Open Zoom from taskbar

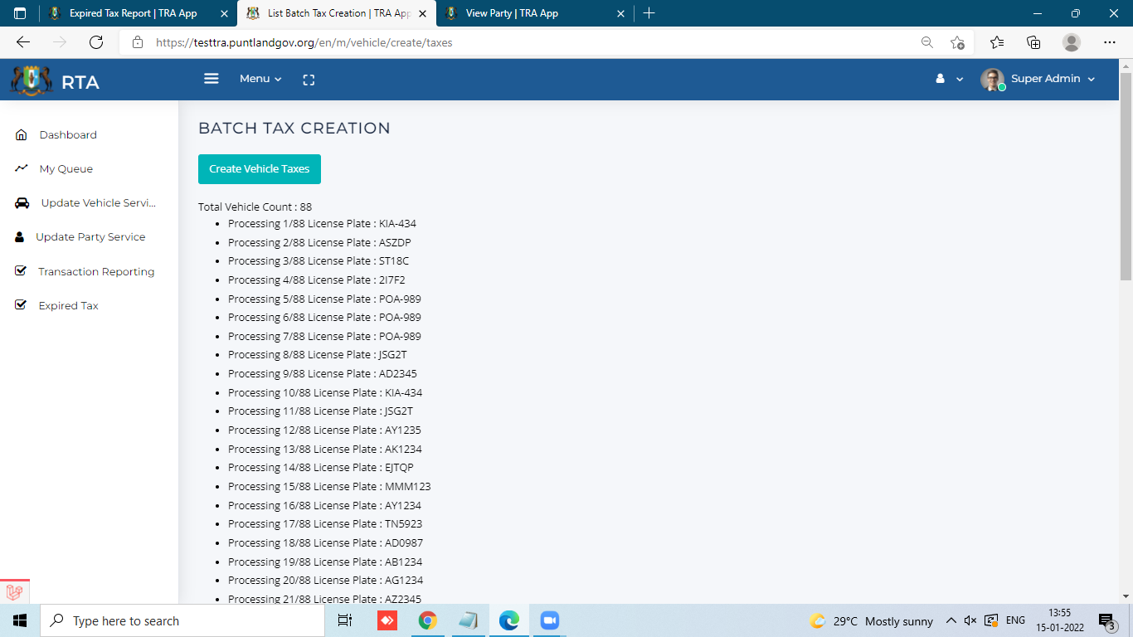click(x=549, y=620)
